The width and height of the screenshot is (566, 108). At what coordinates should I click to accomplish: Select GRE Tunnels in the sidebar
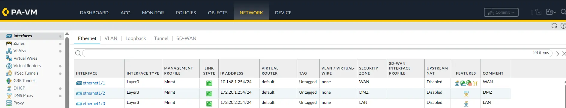coord(25,81)
